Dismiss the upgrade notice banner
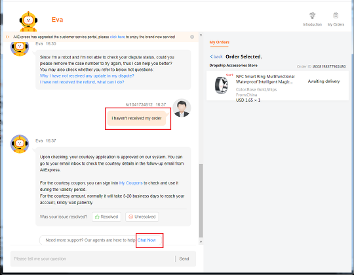Screen dimensions: 354x275 pos(192,37)
